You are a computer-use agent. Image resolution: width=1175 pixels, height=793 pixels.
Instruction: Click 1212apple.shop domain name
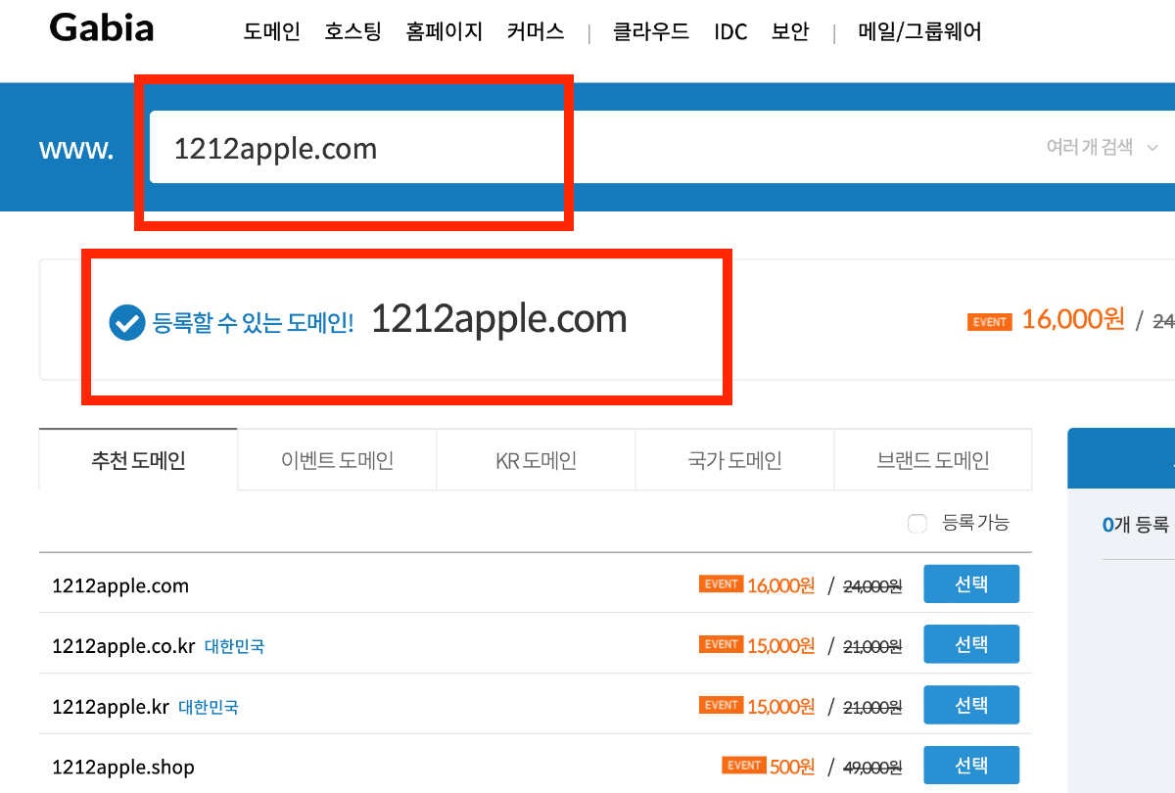pos(123,767)
